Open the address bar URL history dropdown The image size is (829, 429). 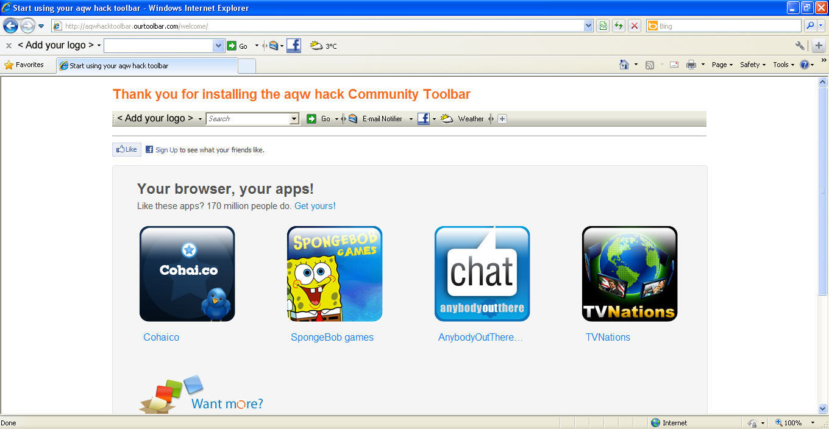click(588, 26)
